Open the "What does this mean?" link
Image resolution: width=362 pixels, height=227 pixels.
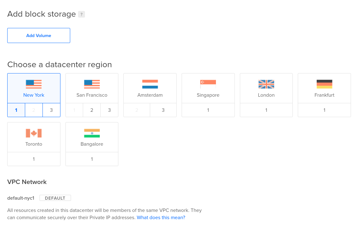coord(161,218)
